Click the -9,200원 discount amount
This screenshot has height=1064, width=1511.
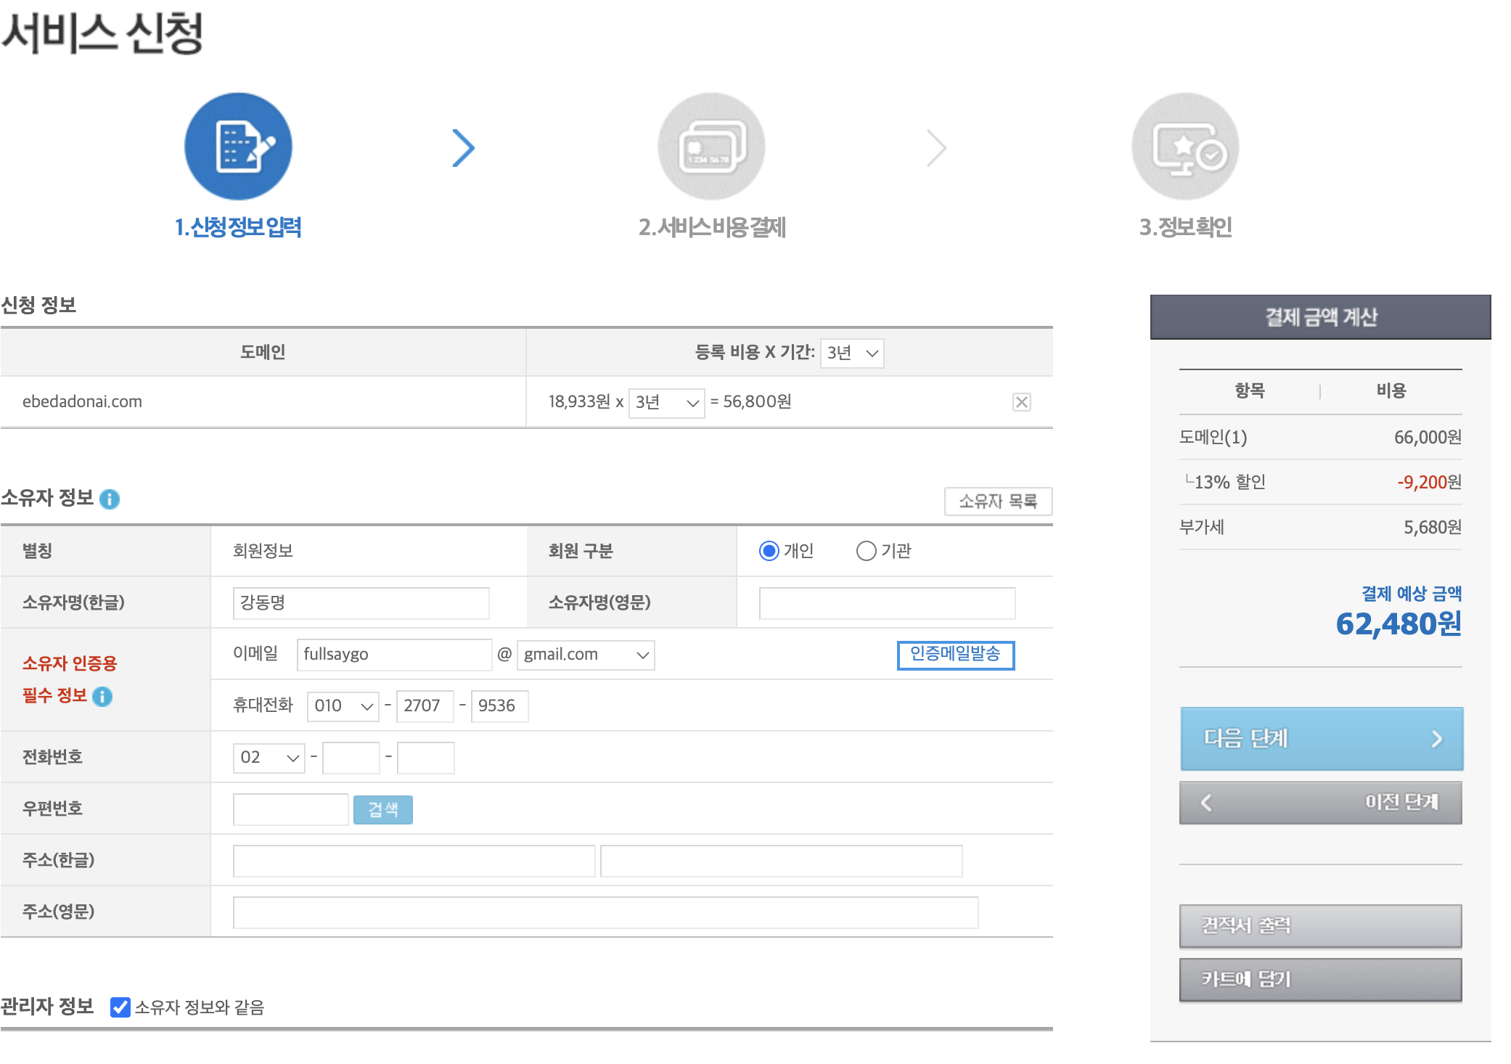(1429, 483)
